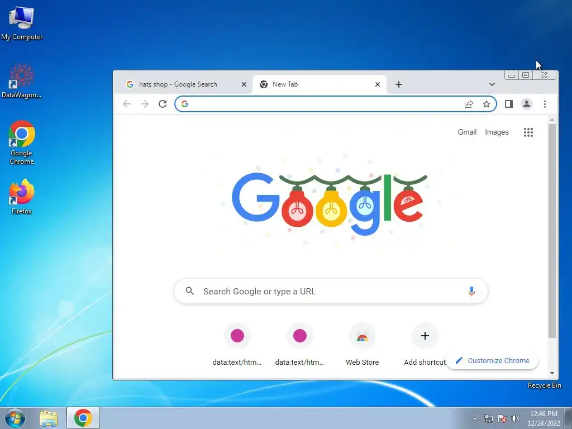Open the profile avatar icon
Screen dimensions: 572x429
526,104
